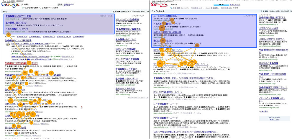Screen dimensions: 292x139
Task: Click the Google search input field
Action: 40,5
